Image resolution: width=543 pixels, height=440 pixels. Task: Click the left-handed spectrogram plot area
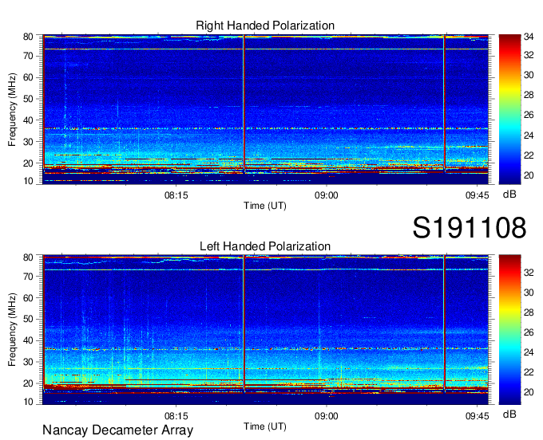pos(266,330)
